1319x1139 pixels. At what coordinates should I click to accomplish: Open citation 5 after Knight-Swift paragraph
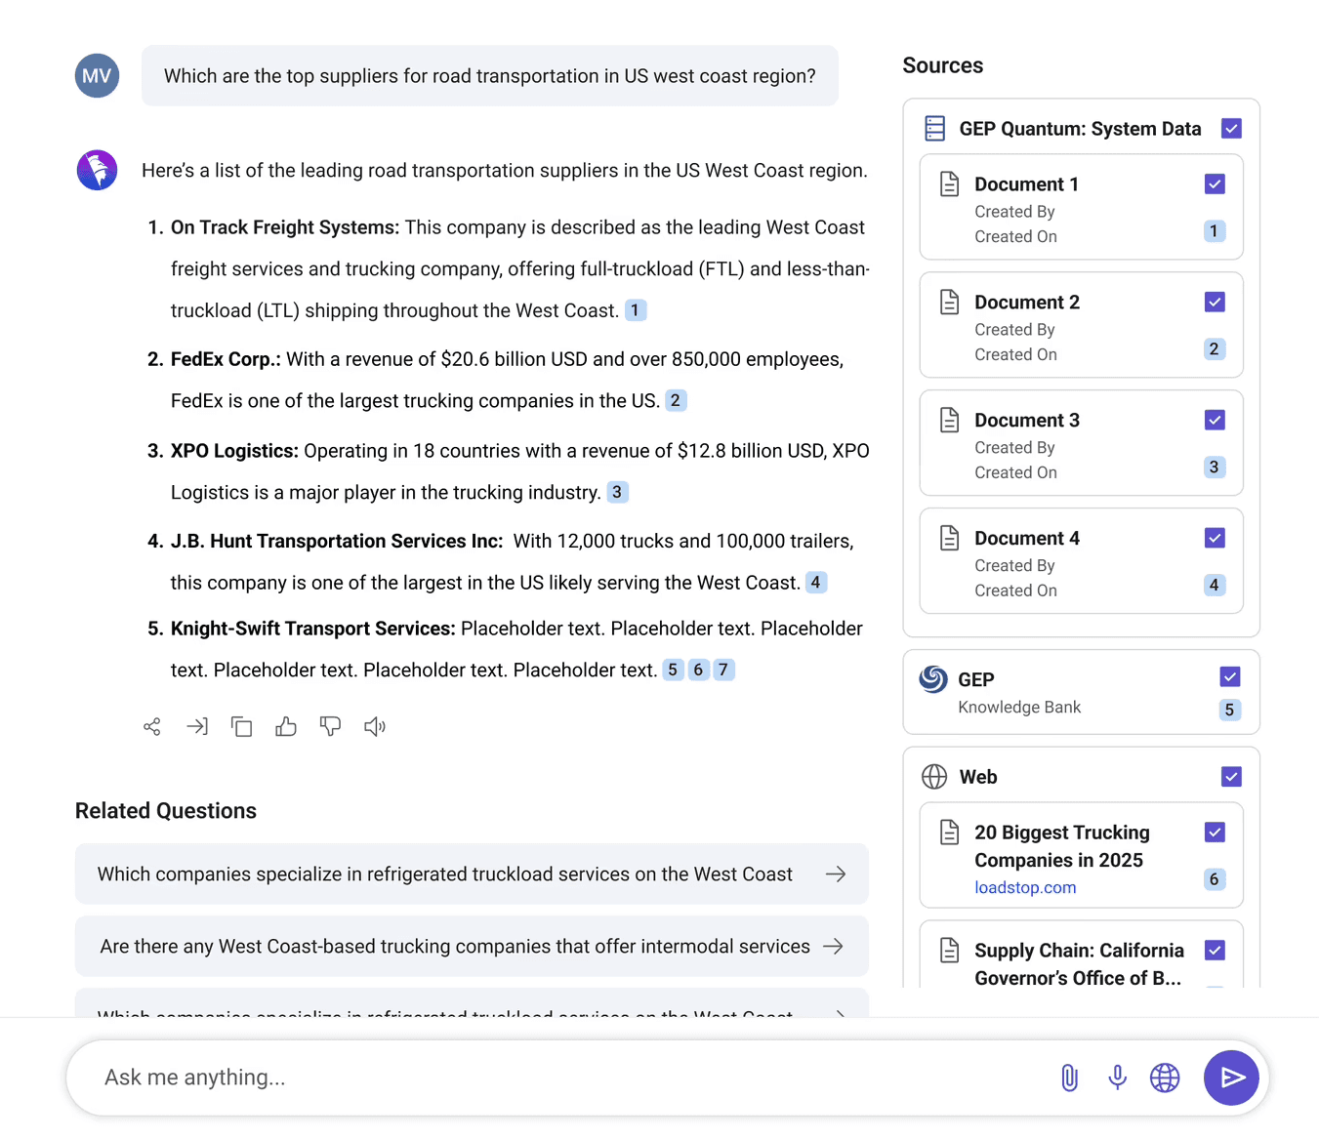(673, 670)
